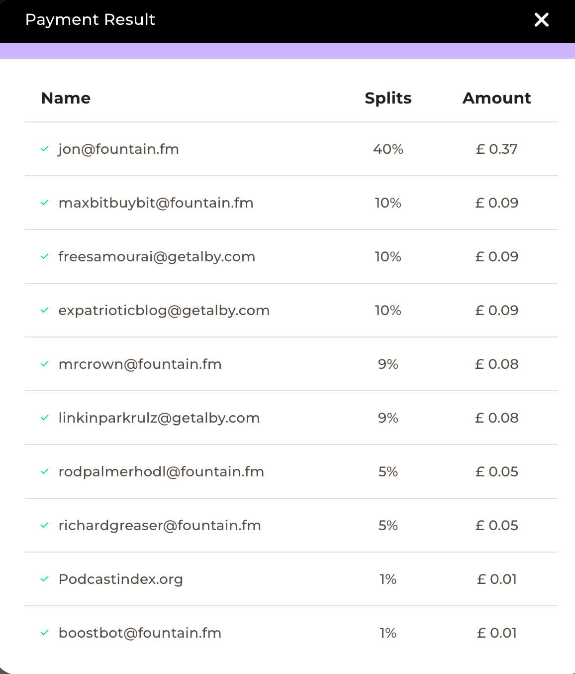Click the success tick for freesamourai@getalby.com
The height and width of the screenshot is (674, 575).
[x=45, y=256]
